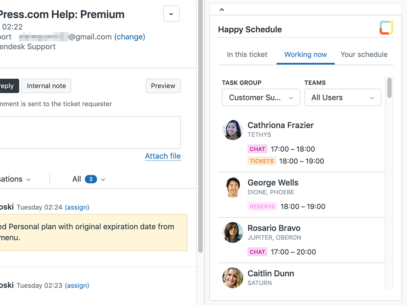Image resolution: width=407 pixels, height=305 pixels.
Task: Open the Teams All Users dropdown
Action: (x=343, y=98)
